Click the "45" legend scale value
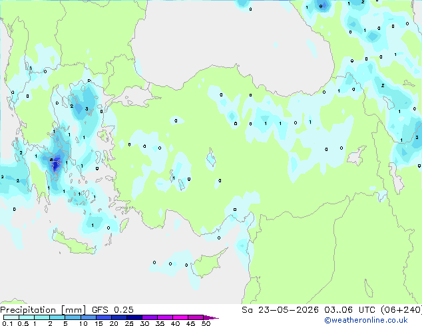This screenshot has width=422, height=326. tap(190, 323)
